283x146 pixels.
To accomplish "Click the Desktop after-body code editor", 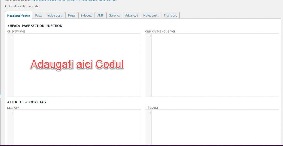I will 77,127.
